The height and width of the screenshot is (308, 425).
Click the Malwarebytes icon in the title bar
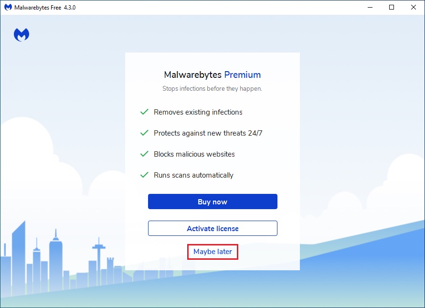[7, 7]
